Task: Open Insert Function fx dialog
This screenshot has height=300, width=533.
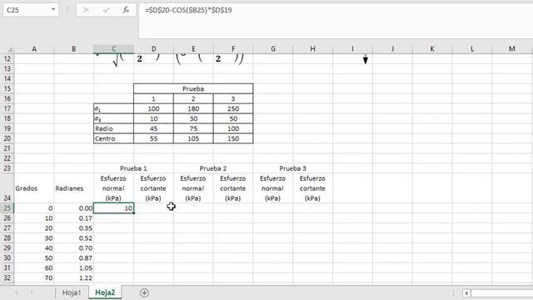Action: [x=126, y=10]
